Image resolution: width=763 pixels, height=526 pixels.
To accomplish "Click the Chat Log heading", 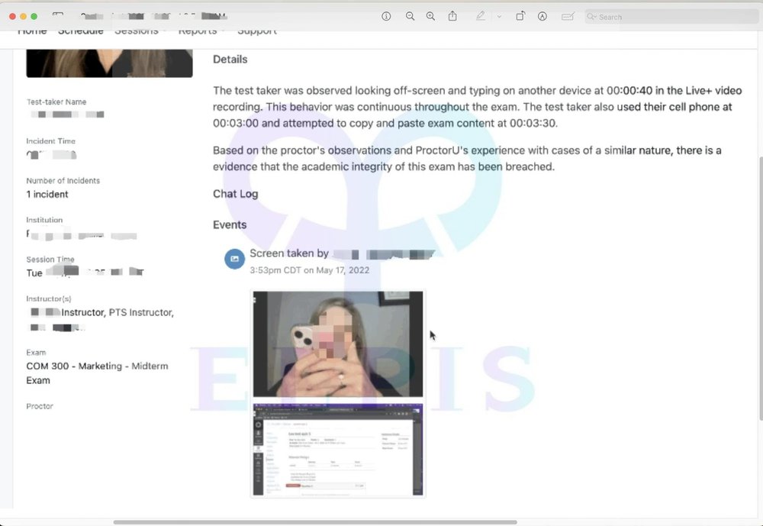I will click(236, 194).
